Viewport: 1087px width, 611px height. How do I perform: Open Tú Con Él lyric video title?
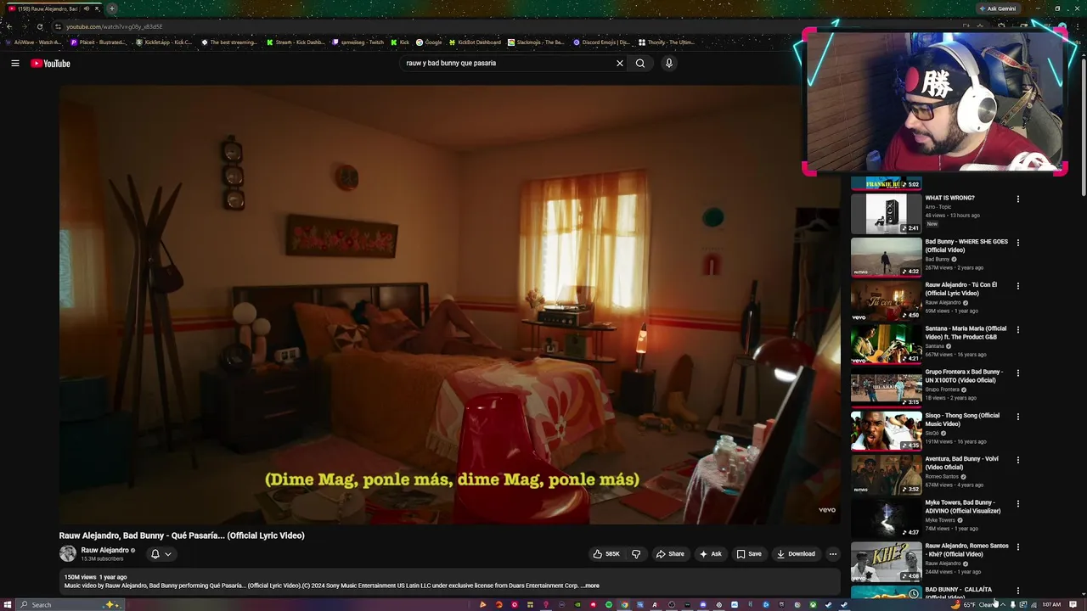(x=961, y=289)
